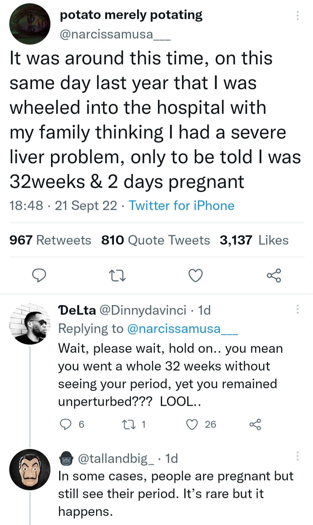The image size is (313, 525).
Task: Open main tweet's three-dot menu
Action: tap(297, 15)
